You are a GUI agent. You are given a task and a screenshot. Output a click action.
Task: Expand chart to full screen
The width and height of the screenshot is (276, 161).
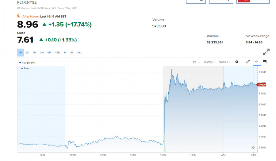[x=266, y=52]
